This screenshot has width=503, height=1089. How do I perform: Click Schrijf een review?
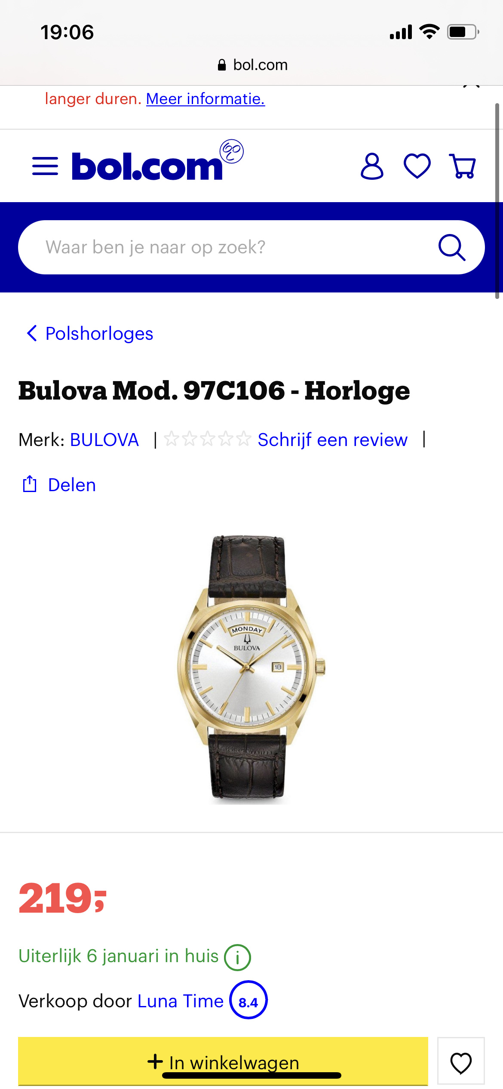pos(332,440)
